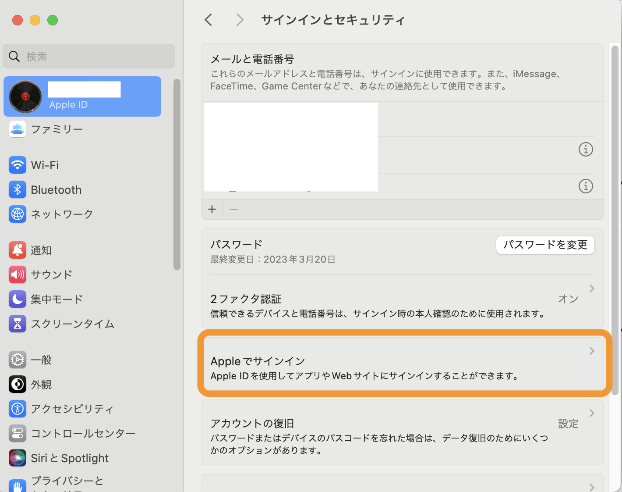This screenshot has width=622, height=492.
Task: Click the 最終変更日：2023年3月20日 text
Action: 273,259
